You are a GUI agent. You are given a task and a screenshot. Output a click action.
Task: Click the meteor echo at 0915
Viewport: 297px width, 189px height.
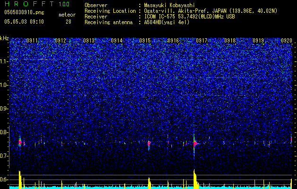[x=149, y=144]
